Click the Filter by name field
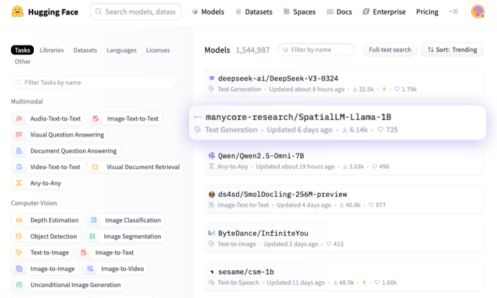Screen dimensions: 497x298 [316, 50]
